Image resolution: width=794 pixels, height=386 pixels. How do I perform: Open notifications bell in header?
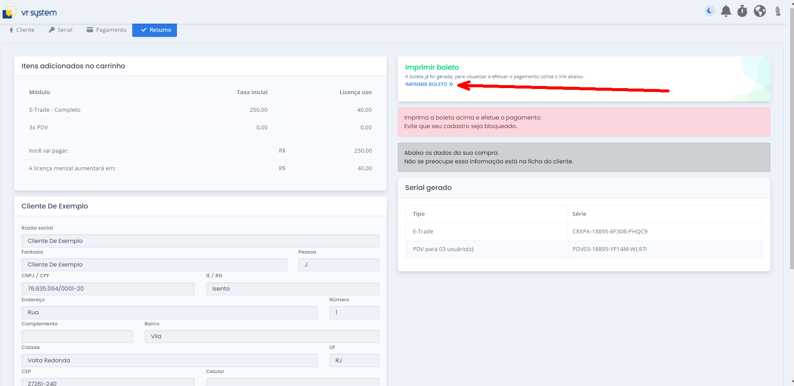tap(726, 11)
